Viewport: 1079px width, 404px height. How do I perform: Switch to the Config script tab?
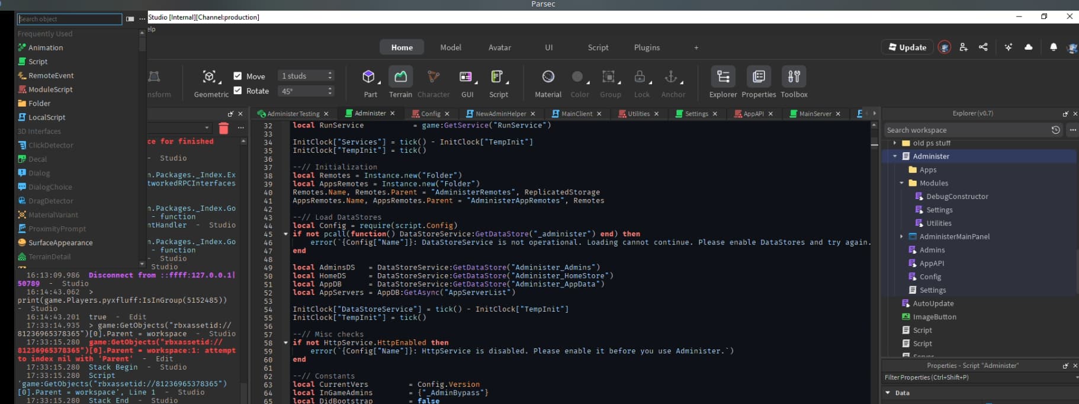[431, 114]
